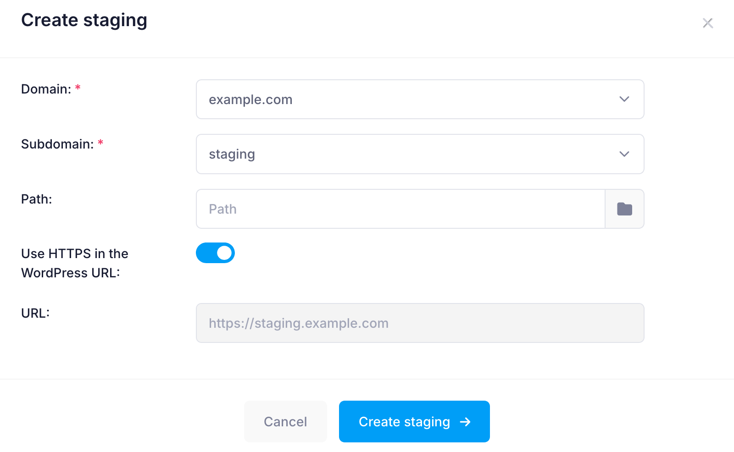The width and height of the screenshot is (734, 452).
Task: Disable the Use HTTPS in the WordPress URL toggle
Action: 215,253
